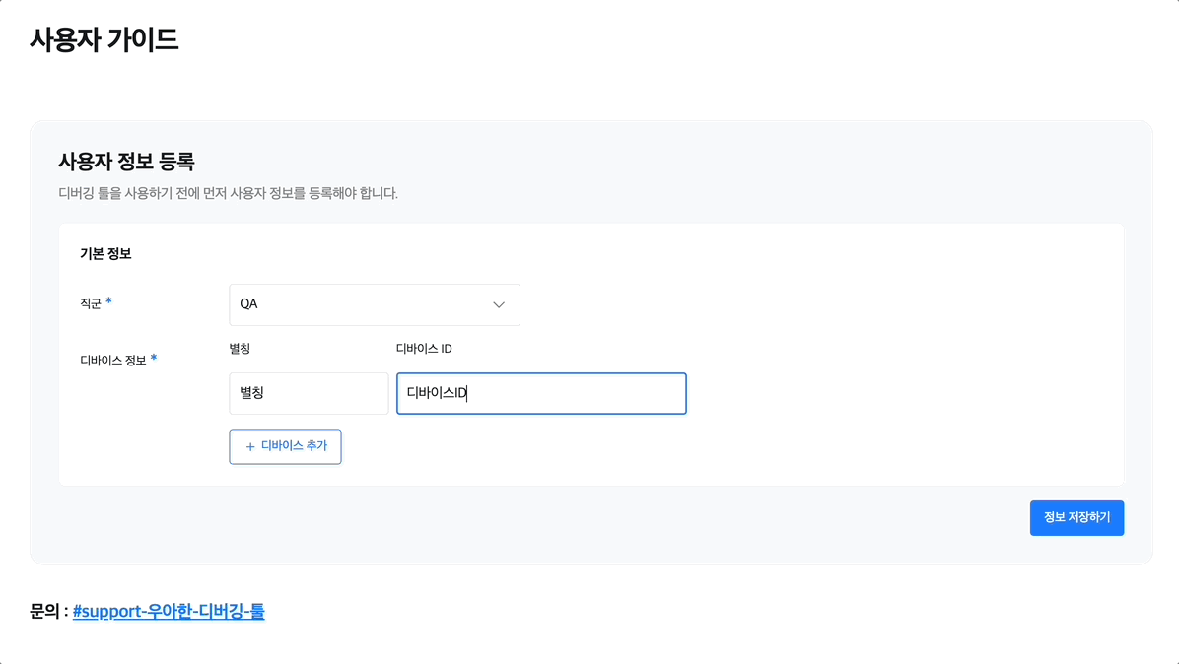Click the description text about 디버깅 툴
This screenshot has width=1179, height=664.
pos(228,193)
